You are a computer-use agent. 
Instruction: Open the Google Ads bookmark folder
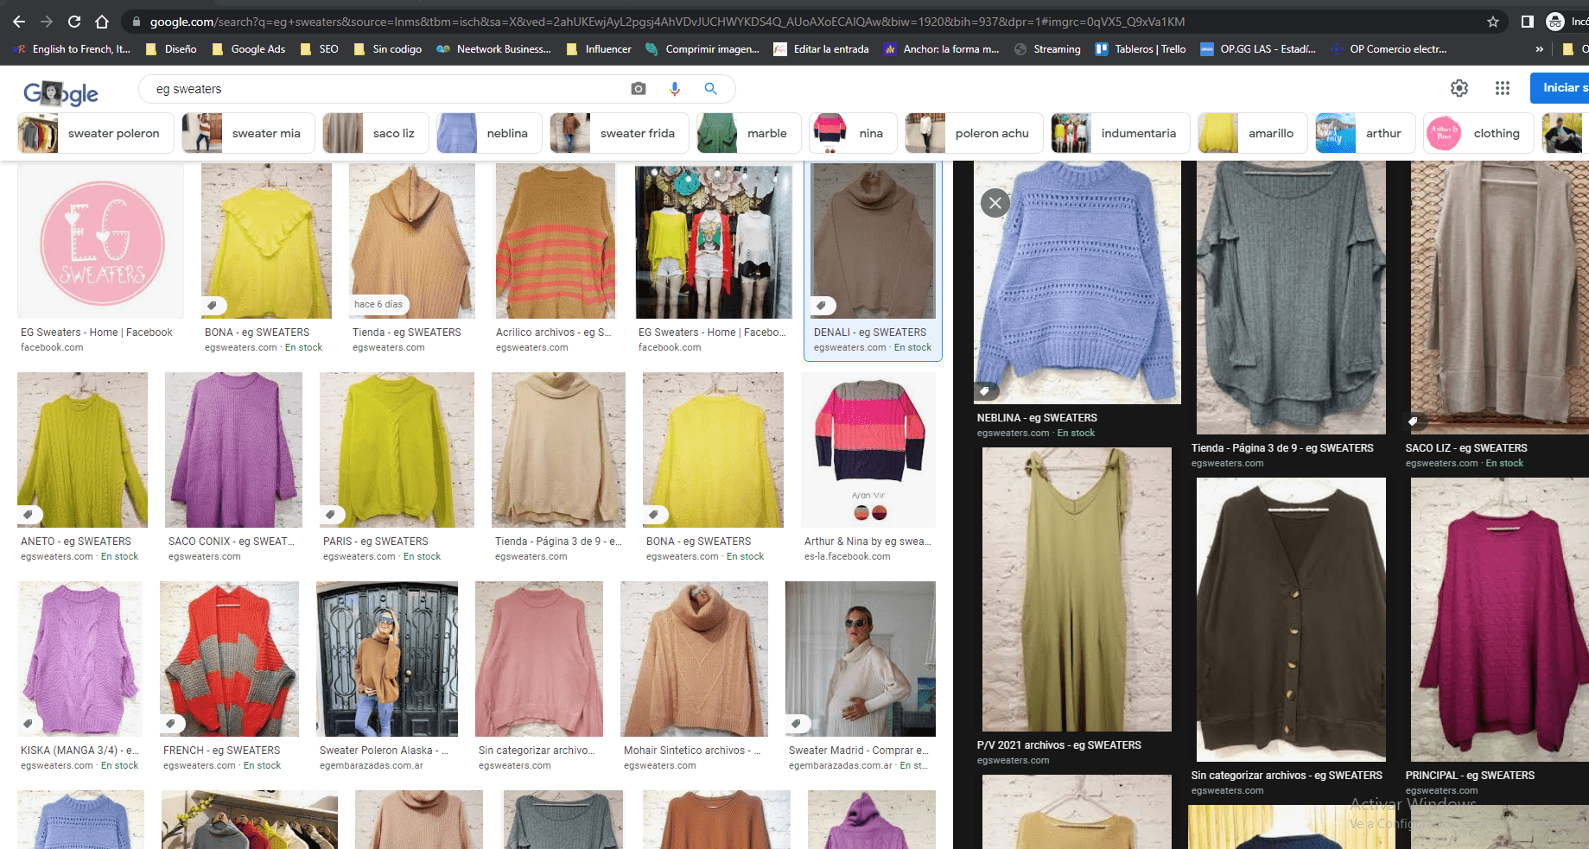click(248, 49)
